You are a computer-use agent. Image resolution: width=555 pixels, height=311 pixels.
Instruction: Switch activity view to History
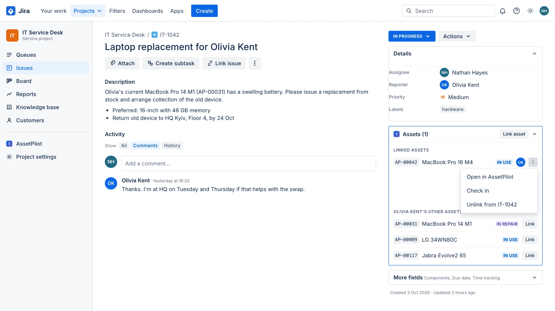click(172, 146)
